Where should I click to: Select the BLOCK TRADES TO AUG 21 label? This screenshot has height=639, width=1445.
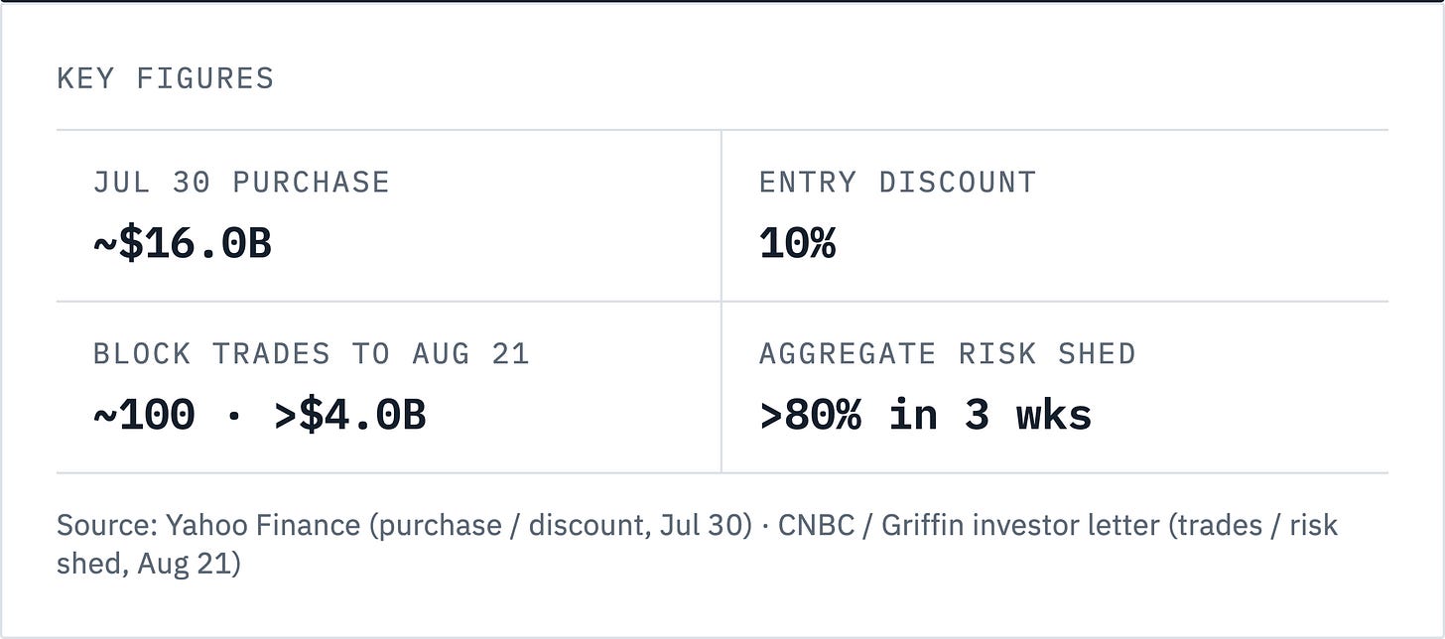point(312,354)
